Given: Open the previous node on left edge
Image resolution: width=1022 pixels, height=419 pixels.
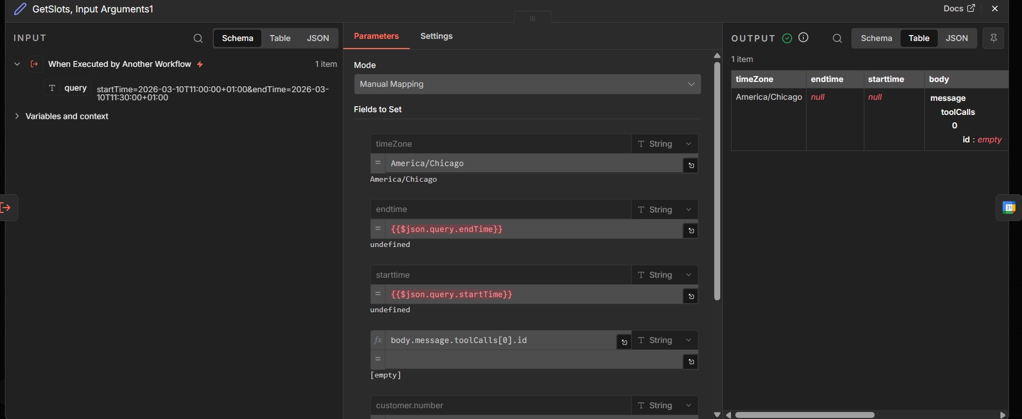Looking at the screenshot, I should click(6, 208).
